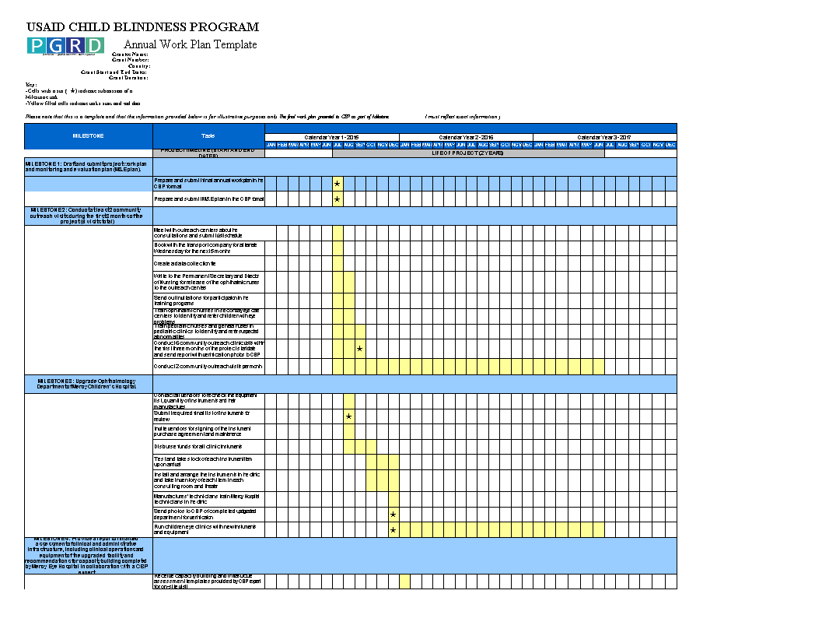Click the Calendar Year 1 - 2015 header

[332, 137]
